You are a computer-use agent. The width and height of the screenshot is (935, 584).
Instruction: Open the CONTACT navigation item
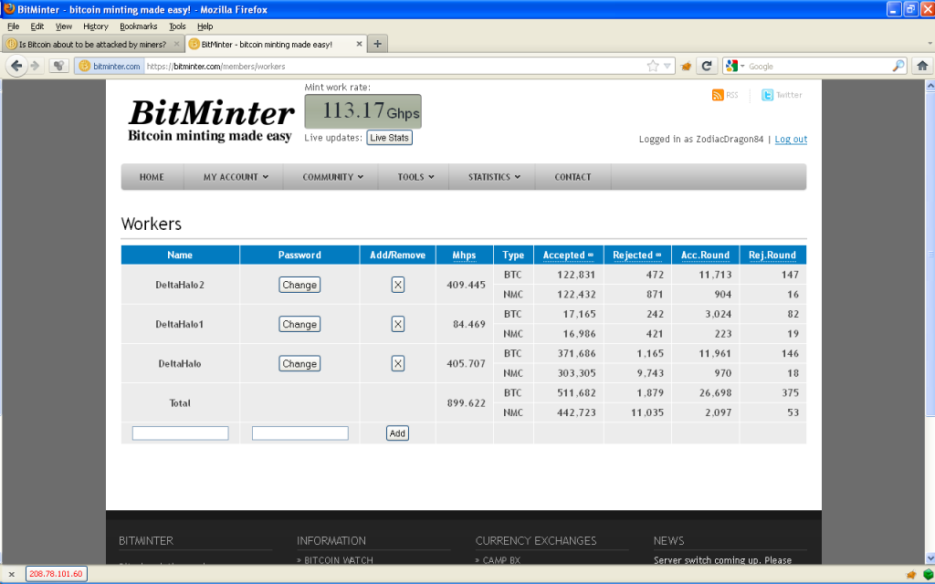click(x=573, y=177)
